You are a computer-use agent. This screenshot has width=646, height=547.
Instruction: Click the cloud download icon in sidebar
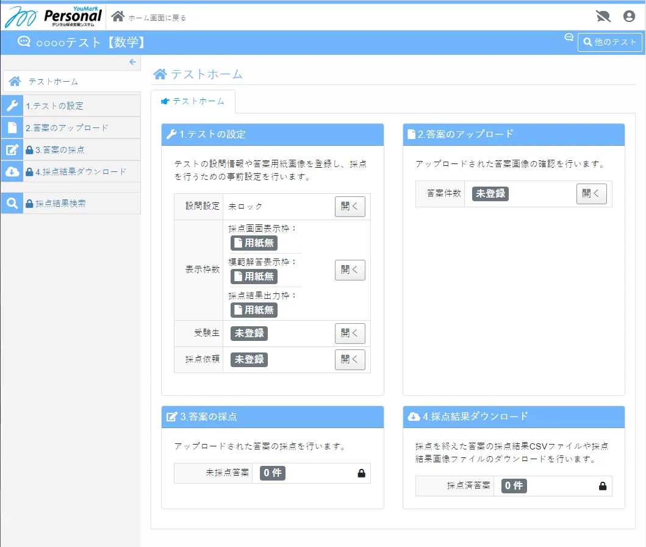tap(12, 171)
